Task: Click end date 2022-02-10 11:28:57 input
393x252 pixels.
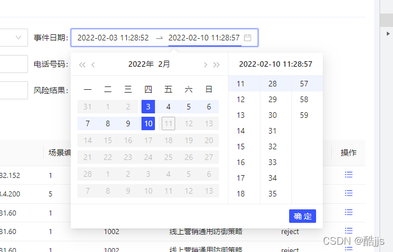Action: tap(204, 38)
